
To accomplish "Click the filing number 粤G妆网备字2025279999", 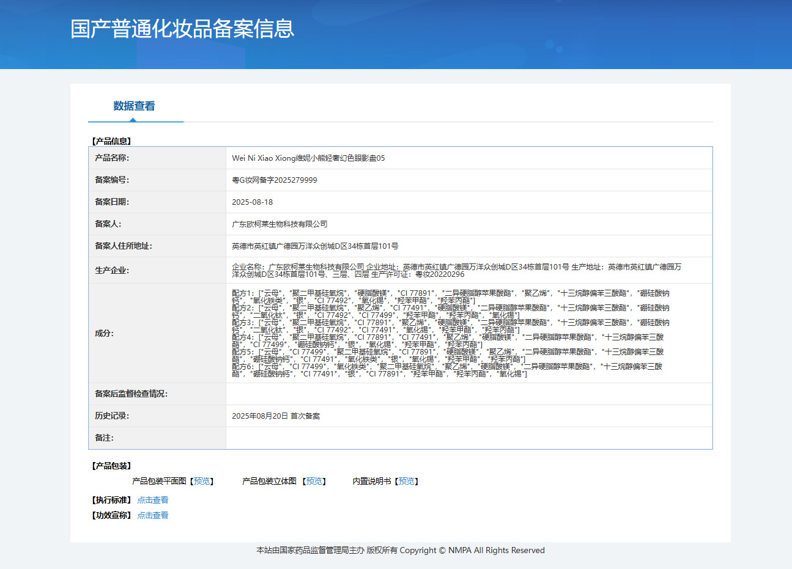I will pos(274,180).
